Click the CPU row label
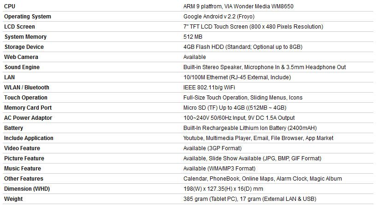Viewport: 377px width, 205px height. click(x=10, y=6)
